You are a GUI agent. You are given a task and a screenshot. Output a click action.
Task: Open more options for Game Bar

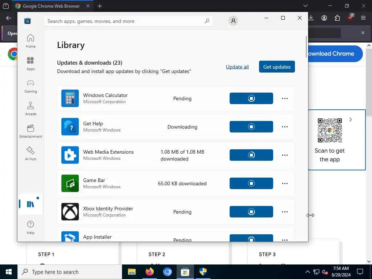tap(285, 183)
